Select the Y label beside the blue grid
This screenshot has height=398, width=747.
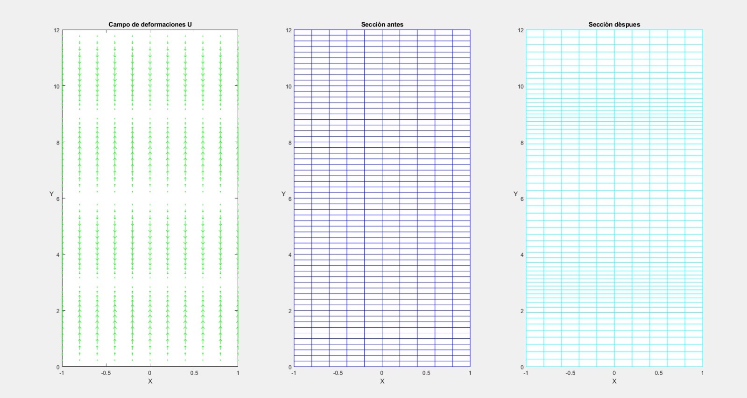pyautogui.click(x=283, y=194)
